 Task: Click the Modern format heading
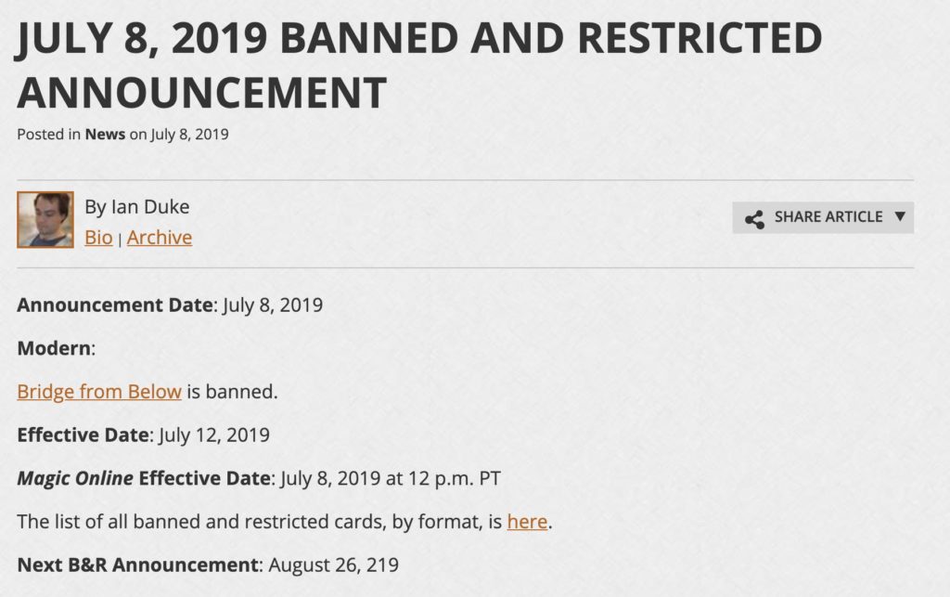pos(54,348)
